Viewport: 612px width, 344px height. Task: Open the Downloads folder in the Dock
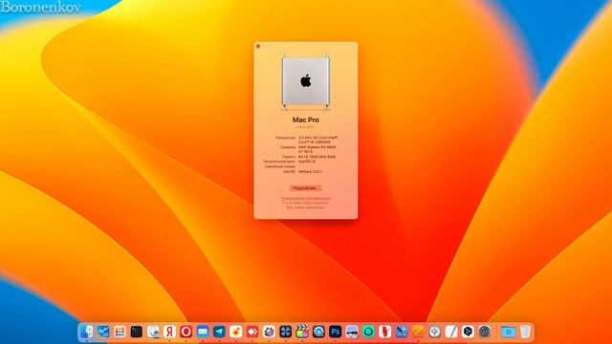[x=508, y=332]
